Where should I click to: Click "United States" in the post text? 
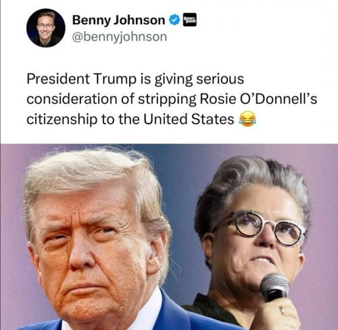(x=189, y=119)
